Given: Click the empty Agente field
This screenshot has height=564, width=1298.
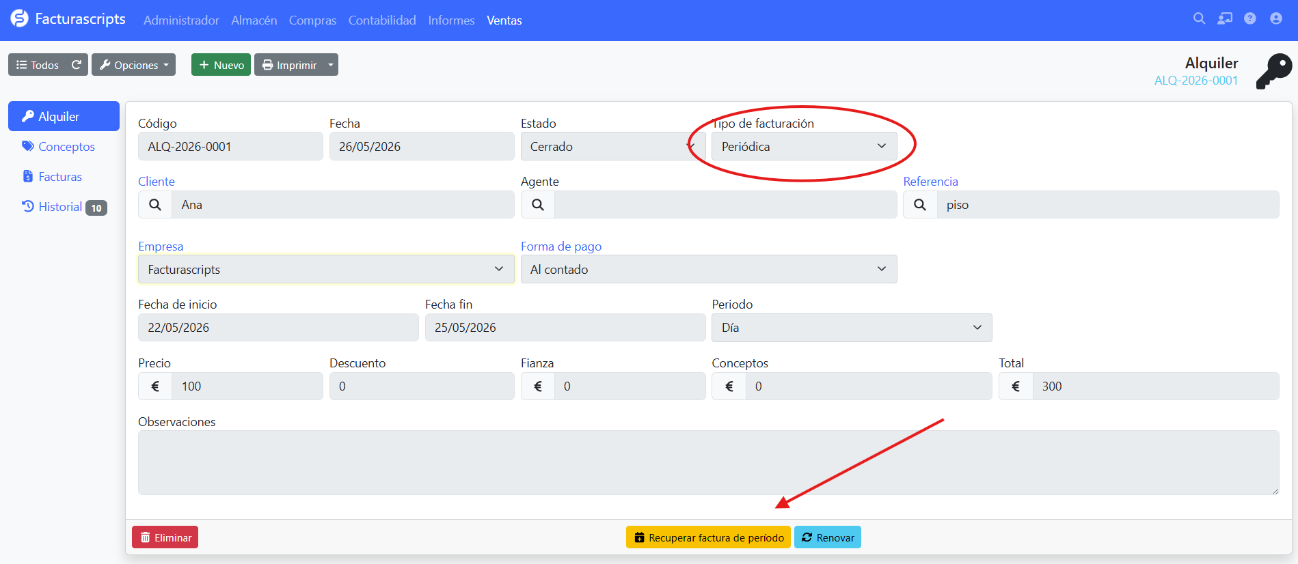Looking at the screenshot, I should coord(725,205).
